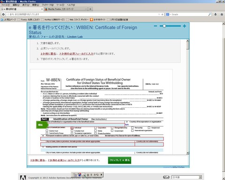Check the Simple trust checkbox

click(149, 127)
